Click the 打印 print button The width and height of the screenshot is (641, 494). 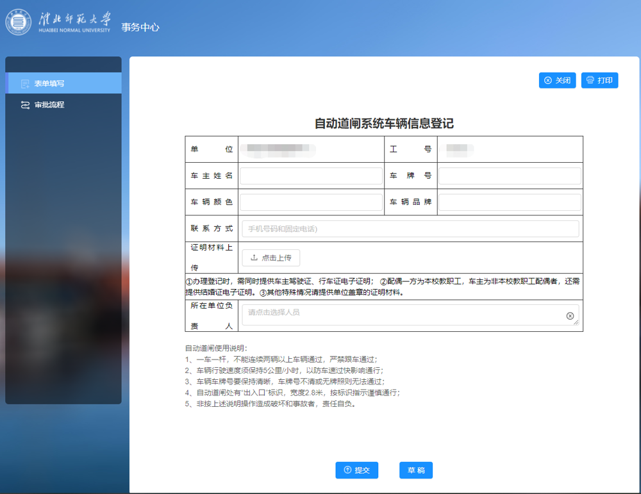(599, 80)
